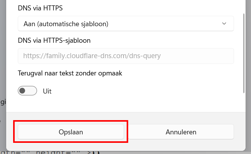
Task: Click the "Uit" label beside the switch
Action: pos(47,92)
